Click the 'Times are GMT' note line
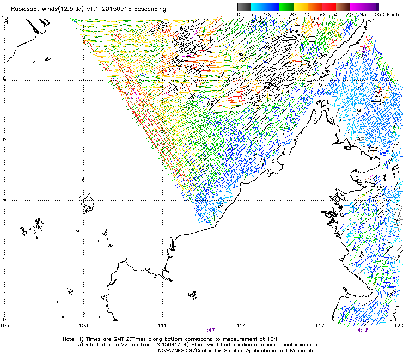The width and height of the screenshot is (403, 354). pyautogui.click(x=170, y=339)
